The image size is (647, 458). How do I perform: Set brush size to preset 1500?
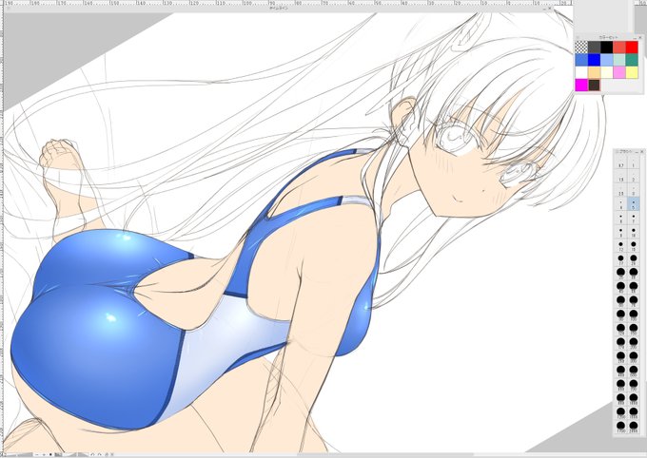click(634, 414)
